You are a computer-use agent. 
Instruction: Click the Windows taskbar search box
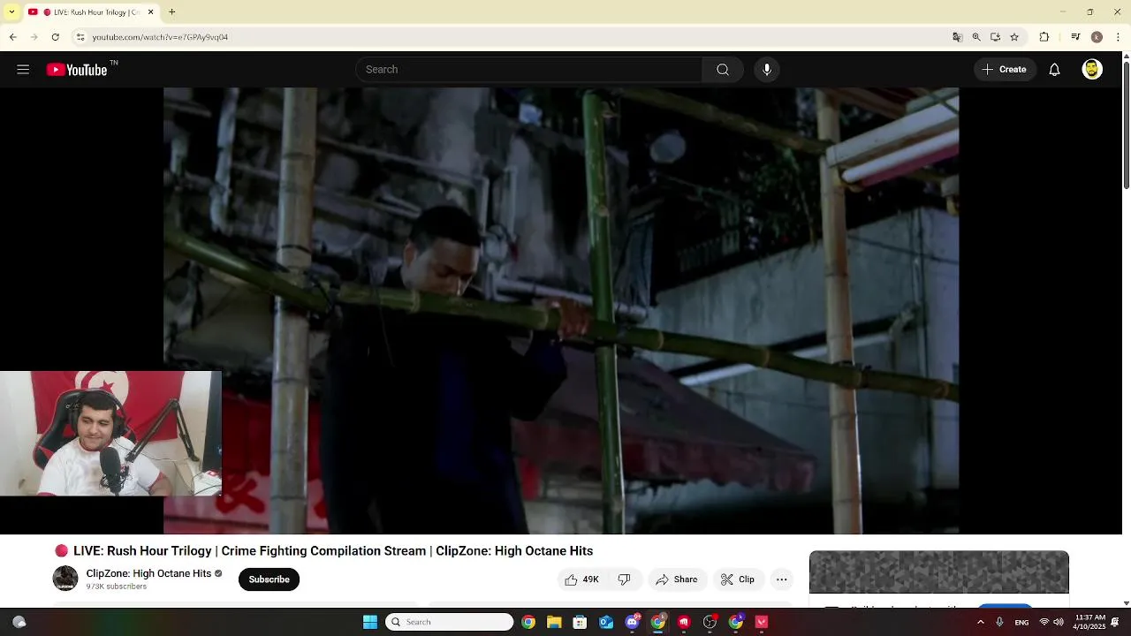click(449, 622)
